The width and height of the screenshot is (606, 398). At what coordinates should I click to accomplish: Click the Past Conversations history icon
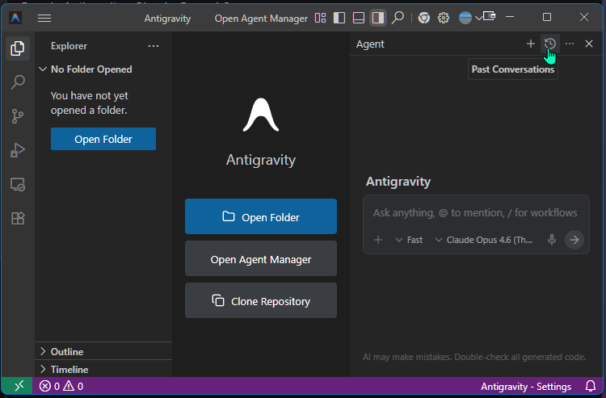(x=550, y=44)
